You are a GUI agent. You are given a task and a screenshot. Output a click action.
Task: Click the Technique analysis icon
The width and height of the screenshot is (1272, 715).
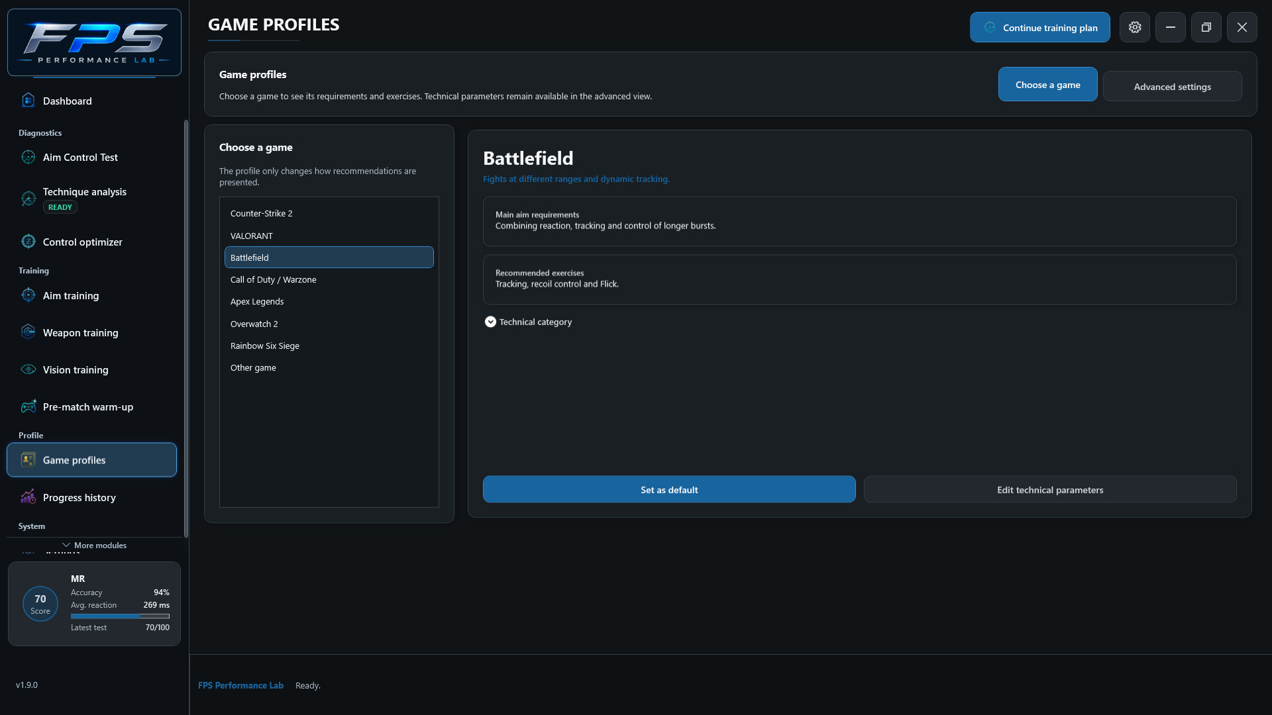point(28,199)
